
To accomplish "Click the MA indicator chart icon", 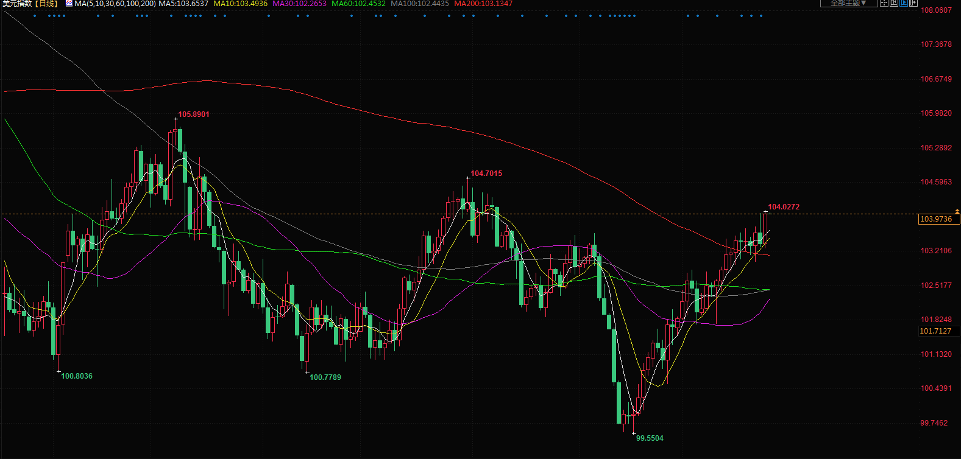I will [69, 4].
